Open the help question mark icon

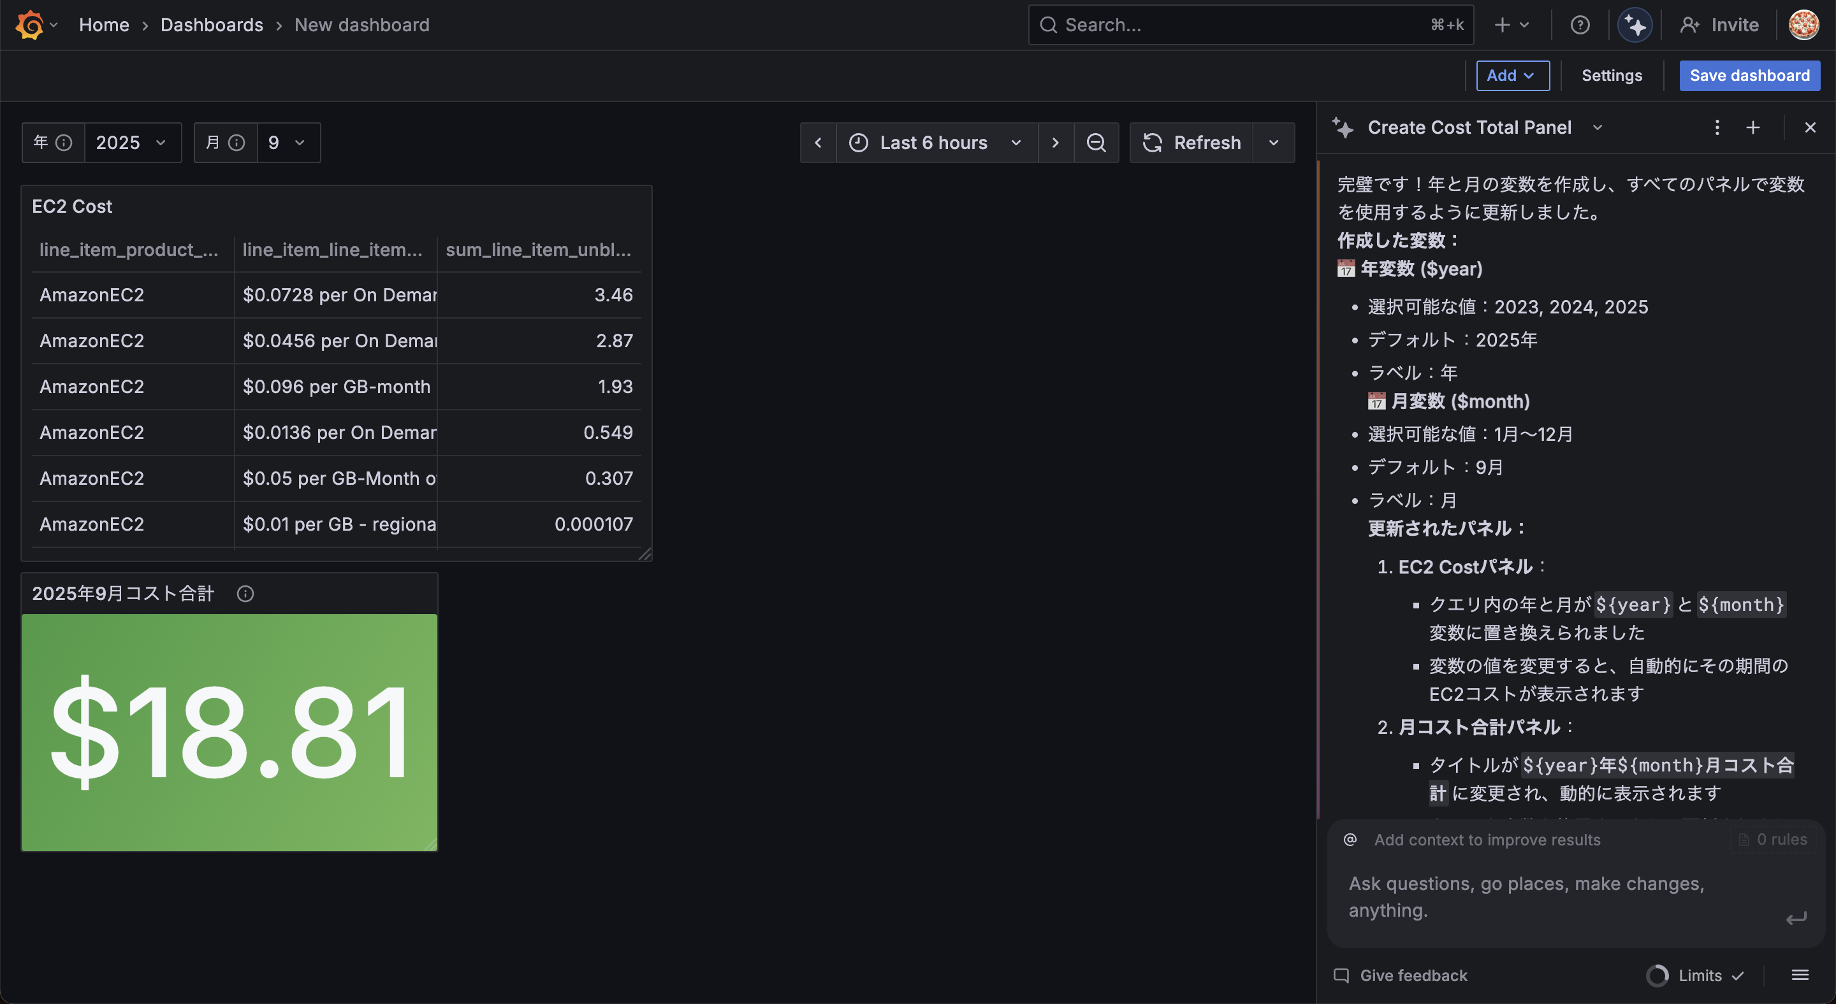point(1580,25)
